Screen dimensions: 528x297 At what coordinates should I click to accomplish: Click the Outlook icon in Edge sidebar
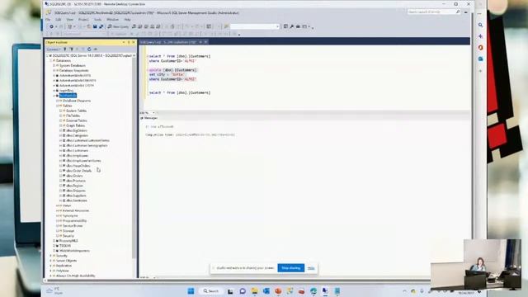(480, 59)
